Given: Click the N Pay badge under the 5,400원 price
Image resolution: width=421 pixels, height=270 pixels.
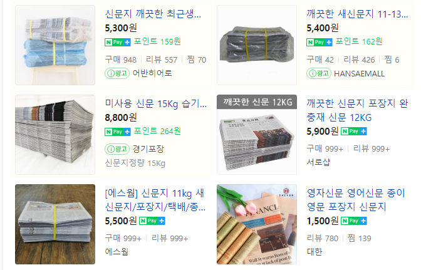Looking at the screenshot, I should [x=320, y=42].
